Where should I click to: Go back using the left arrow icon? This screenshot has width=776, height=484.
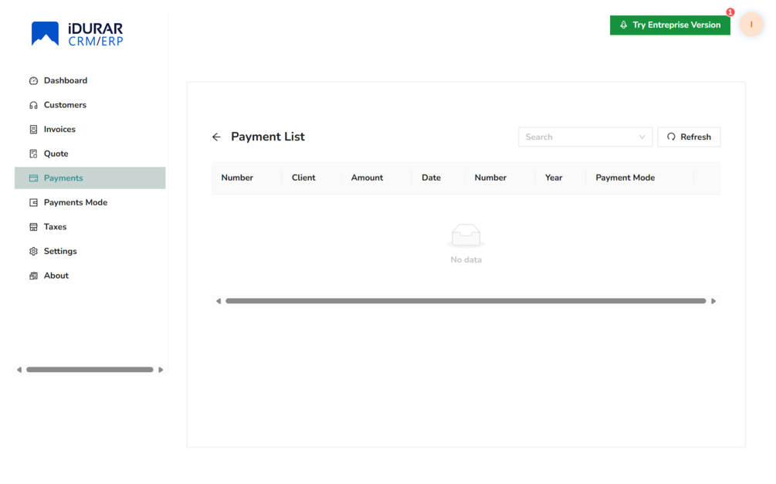(216, 137)
